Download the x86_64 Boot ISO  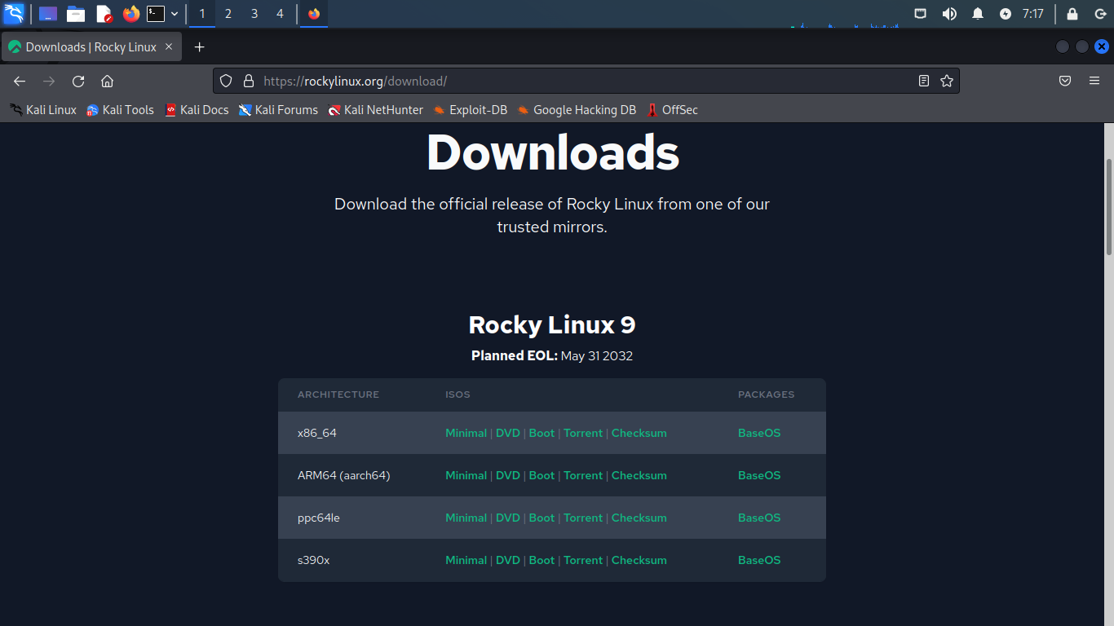[x=542, y=433]
